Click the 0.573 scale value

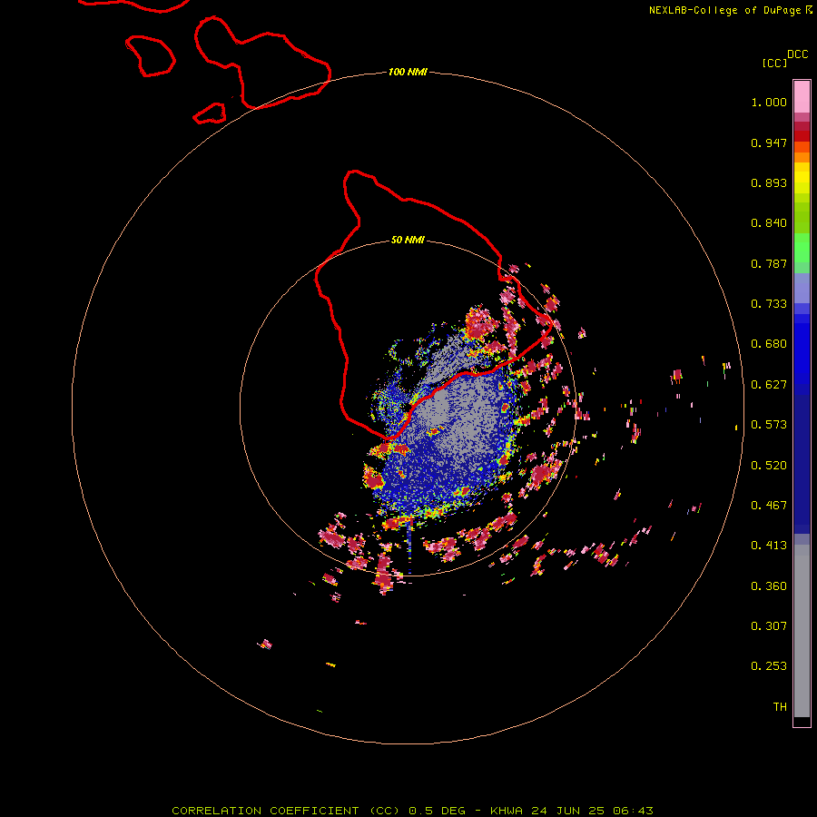point(769,425)
